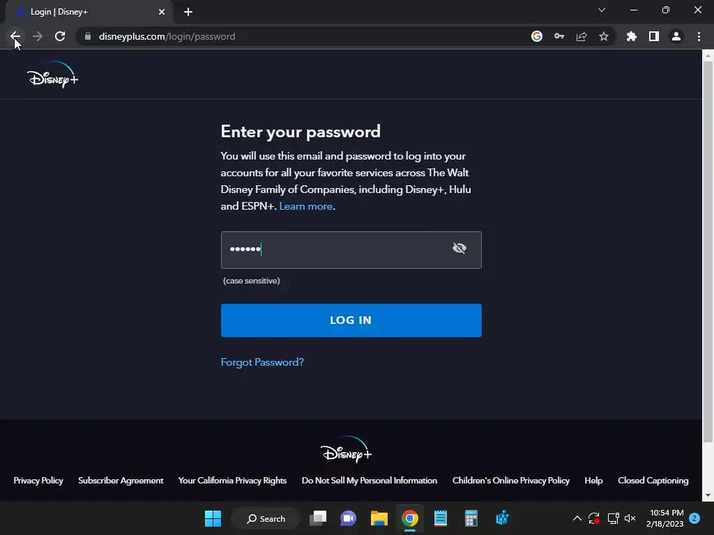Open Chrome three-dot menu
714x535 pixels.
699,36
